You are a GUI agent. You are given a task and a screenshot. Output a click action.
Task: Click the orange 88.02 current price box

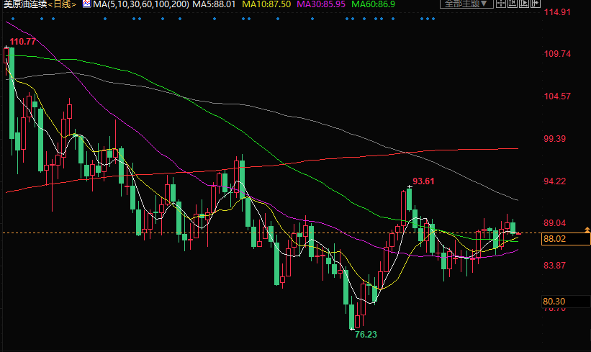[x=558, y=239]
